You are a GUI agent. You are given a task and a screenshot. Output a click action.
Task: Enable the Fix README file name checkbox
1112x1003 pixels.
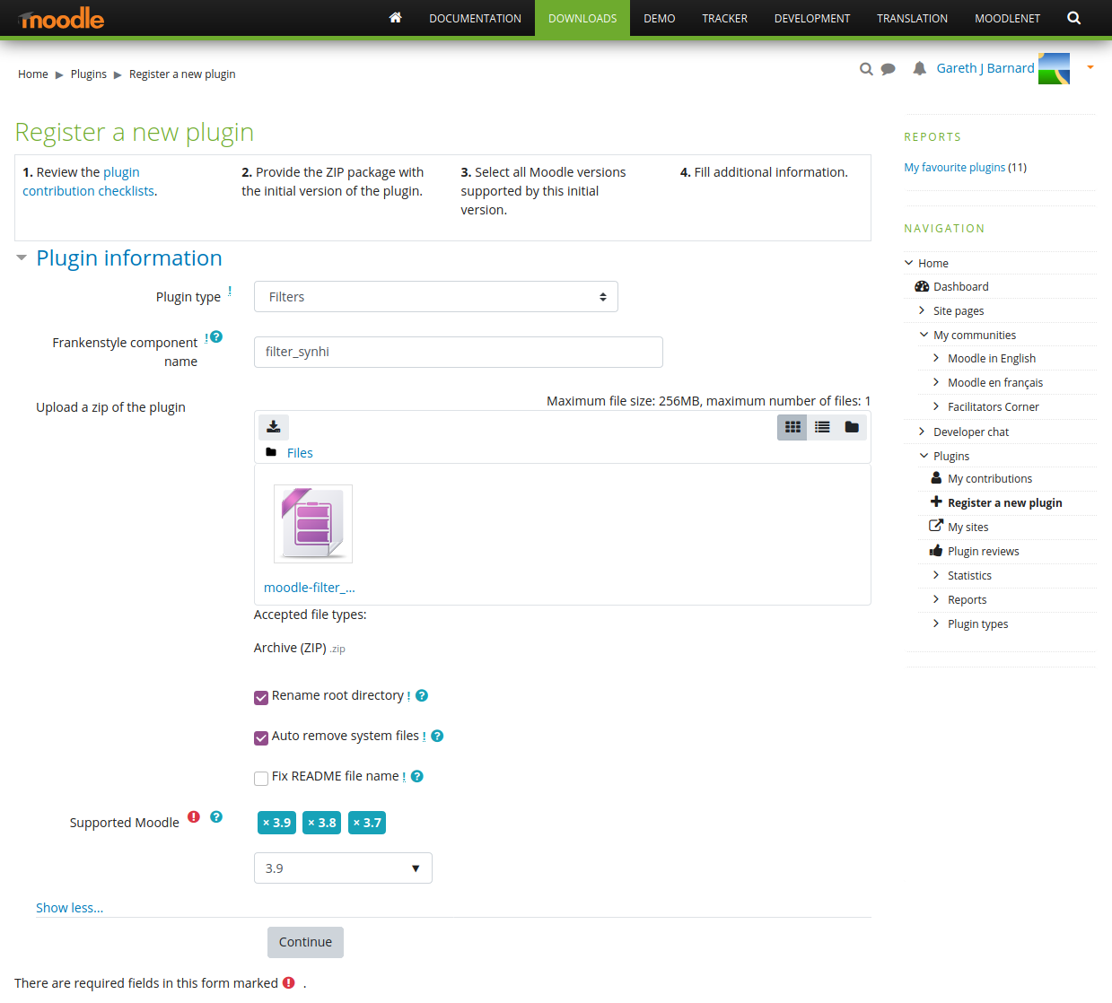click(x=261, y=779)
